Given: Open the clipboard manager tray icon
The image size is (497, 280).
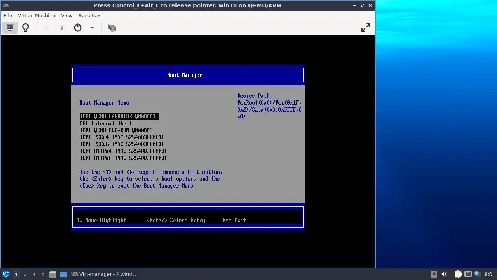Looking at the screenshot, I should pyautogui.click(x=458, y=274).
